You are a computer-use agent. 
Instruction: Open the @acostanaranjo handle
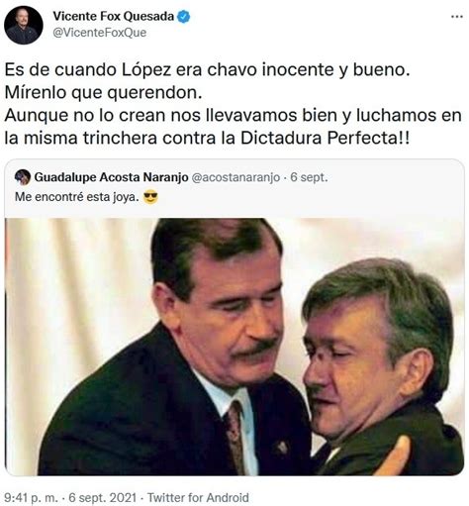(235, 177)
